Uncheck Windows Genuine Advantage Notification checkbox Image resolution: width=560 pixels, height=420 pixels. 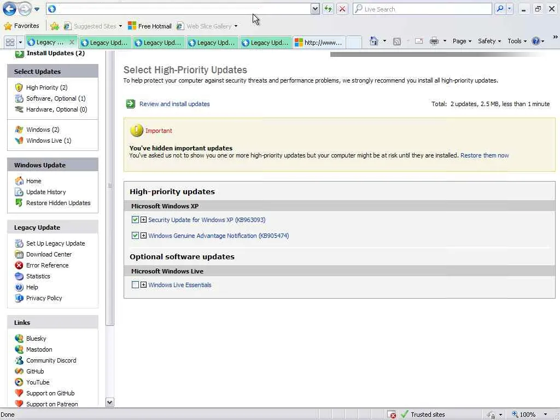click(x=135, y=236)
